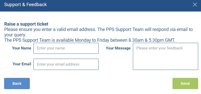The height and width of the screenshot is (94, 201).
Task: Click the empty lower part of message box
Action: (x=166, y=61)
